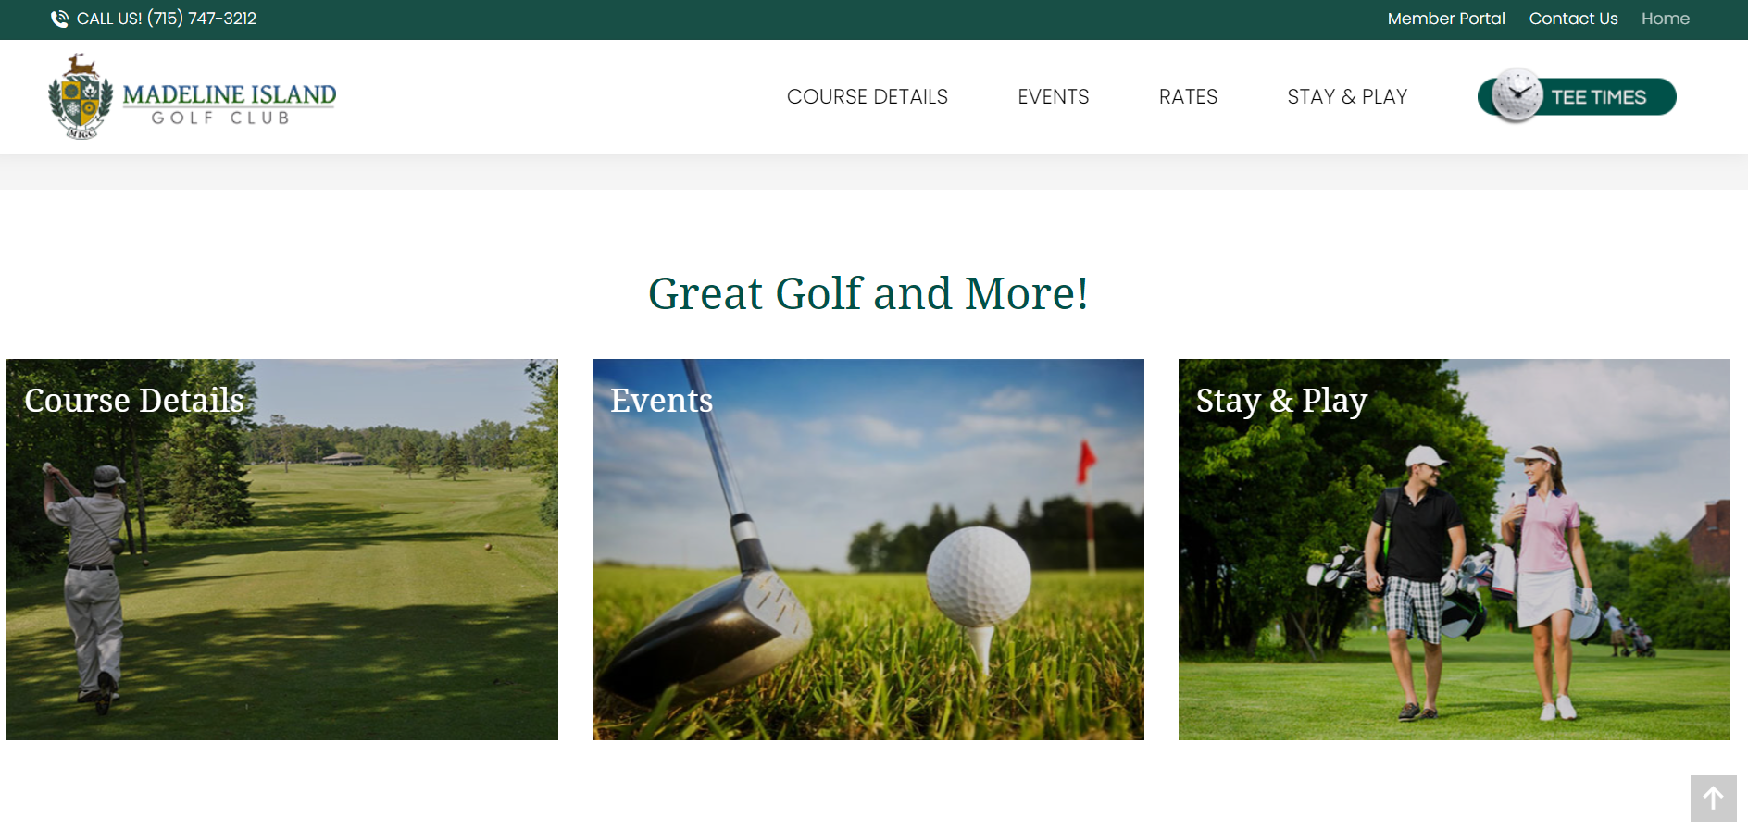This screenshot has height=830, width=1748.
Task: Click the Madeline Island crest logo
Action: point(81,96)
